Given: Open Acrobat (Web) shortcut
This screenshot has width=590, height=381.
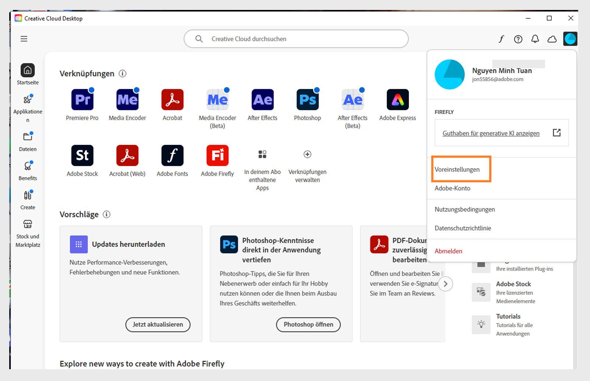Looking at the screenshot, I should pyautogui.click(x=127, y=155).
